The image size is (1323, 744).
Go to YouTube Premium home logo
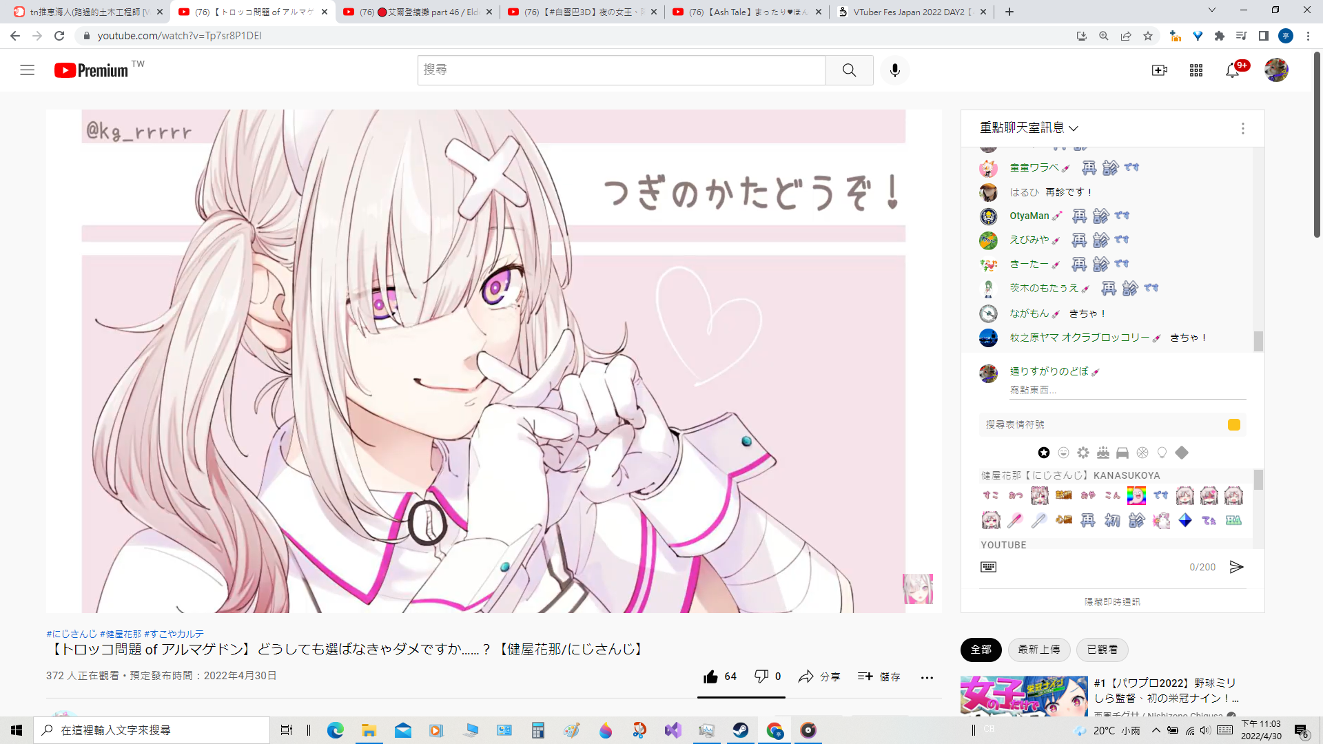(x=91, y=70)
